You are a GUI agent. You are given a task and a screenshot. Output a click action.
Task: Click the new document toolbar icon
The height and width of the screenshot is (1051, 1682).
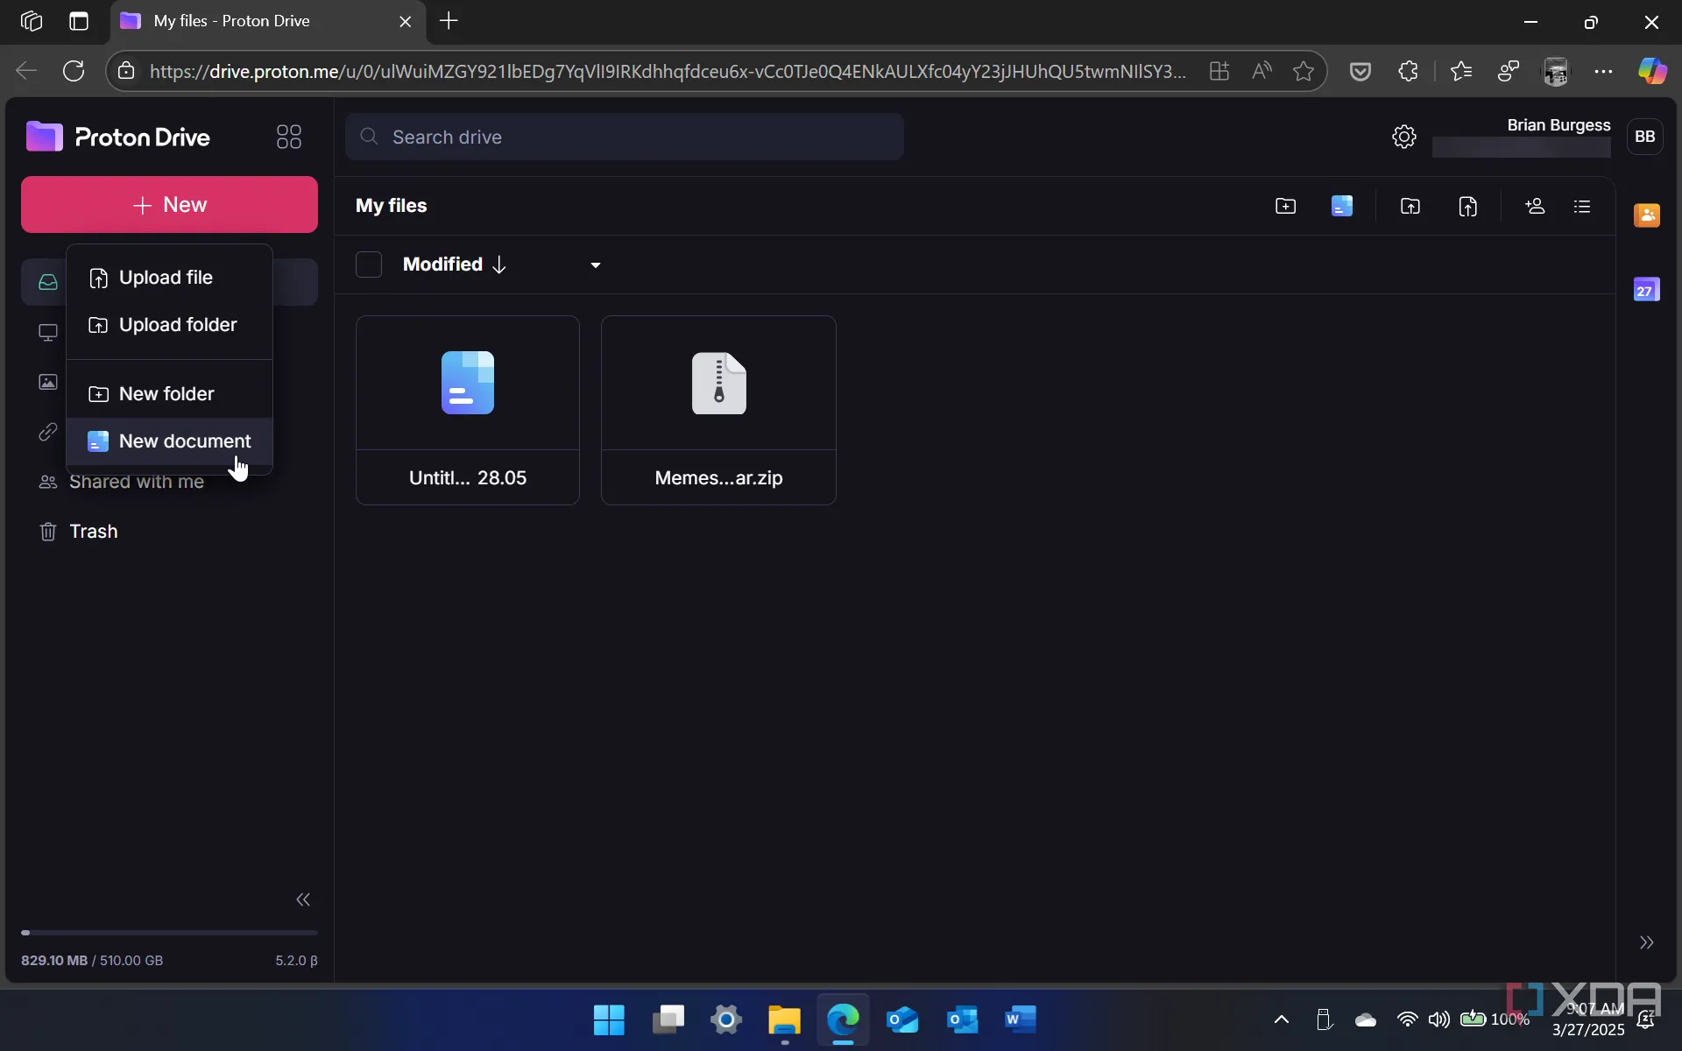[x=1342, y=206]
